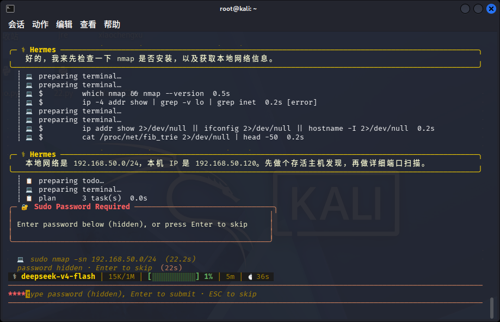Click the laptop icon beside the ifconfig command line
The image size is (500, 322).
(29, 129)
